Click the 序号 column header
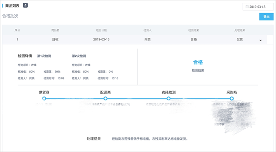This screenshot has height=152, width=276. pyautogui.click(x=17, y=30)
